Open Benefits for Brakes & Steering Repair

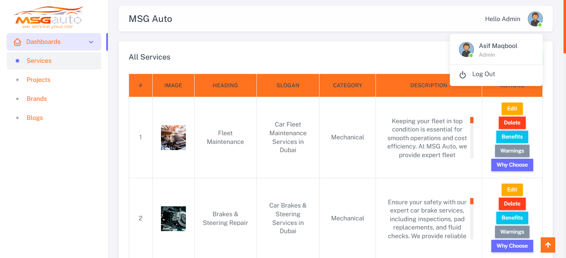click(x=512, y=218)
